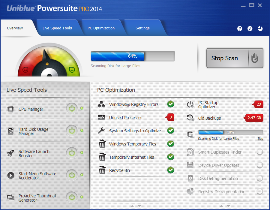Image resolution: width=270 pixels, height=210 pixels.
Task: Toggle the Hard Disk Usage Manager power button
Action: (x=72, y=130)
